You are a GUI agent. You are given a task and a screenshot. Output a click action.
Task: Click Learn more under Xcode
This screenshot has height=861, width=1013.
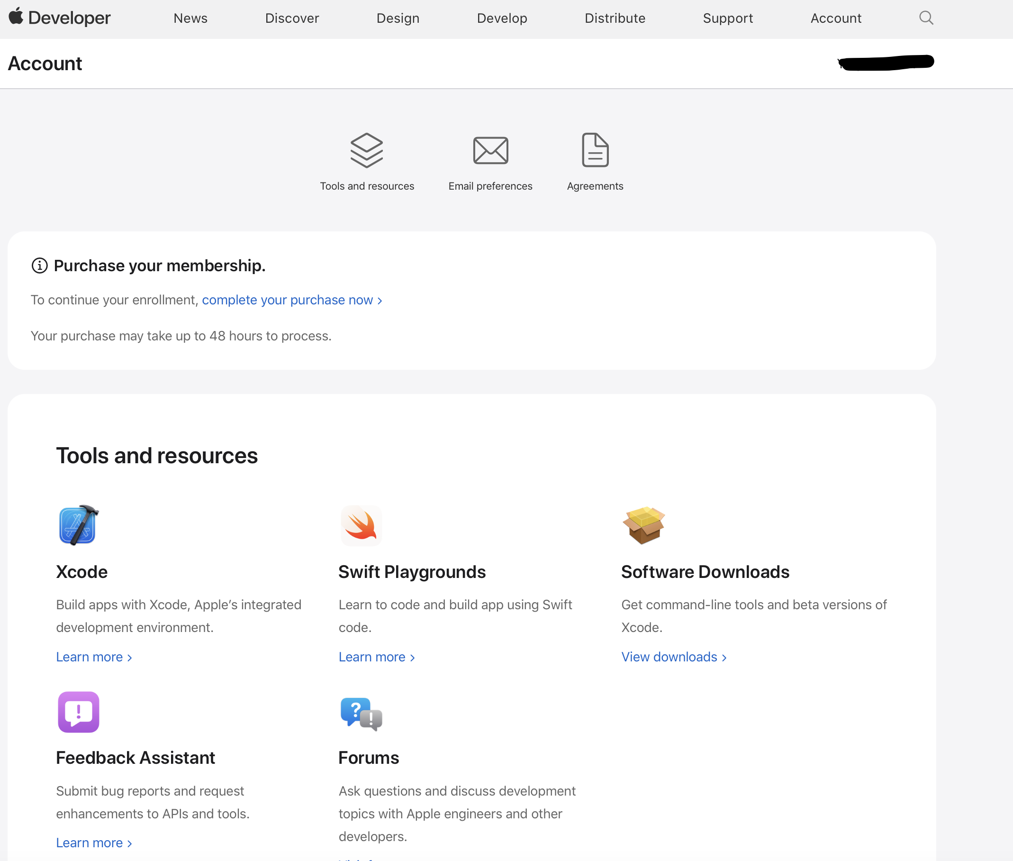(x=94, y=657)
